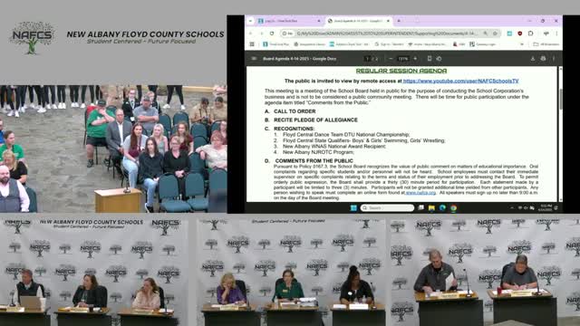
Task: Go forward in Chrome
Action: [x=261, y=34]
